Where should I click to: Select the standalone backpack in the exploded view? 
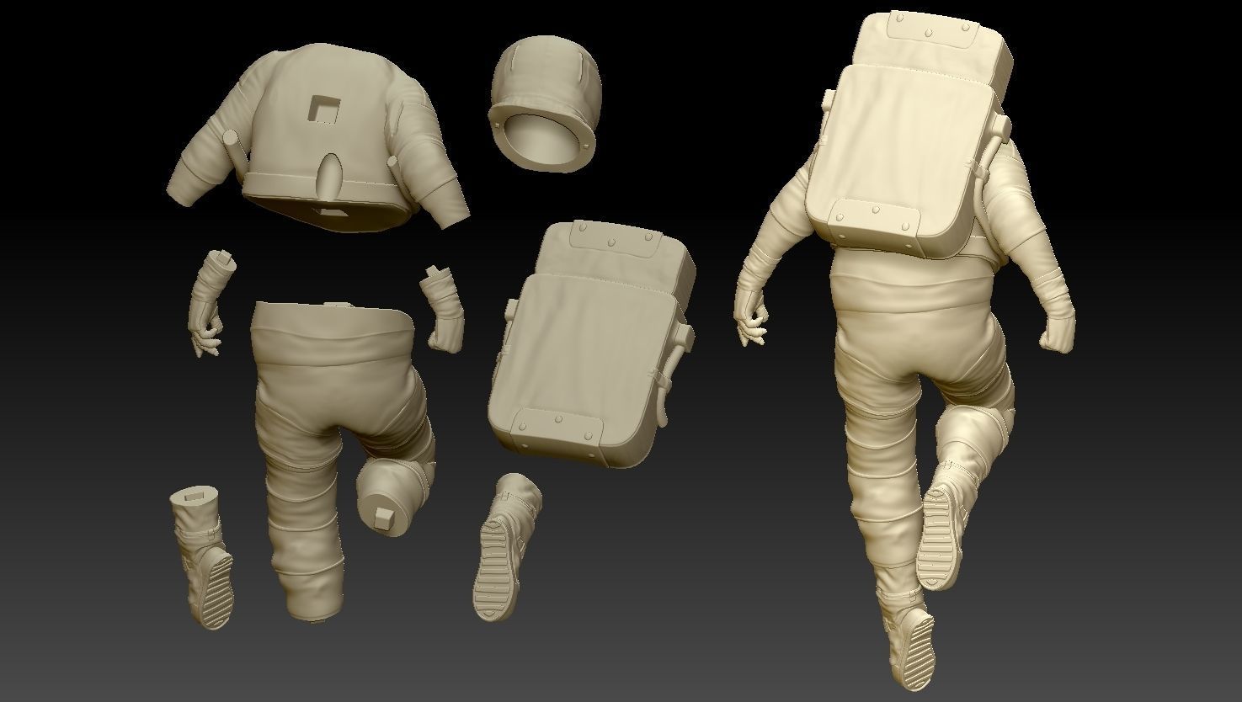click(x=590, y=345)
